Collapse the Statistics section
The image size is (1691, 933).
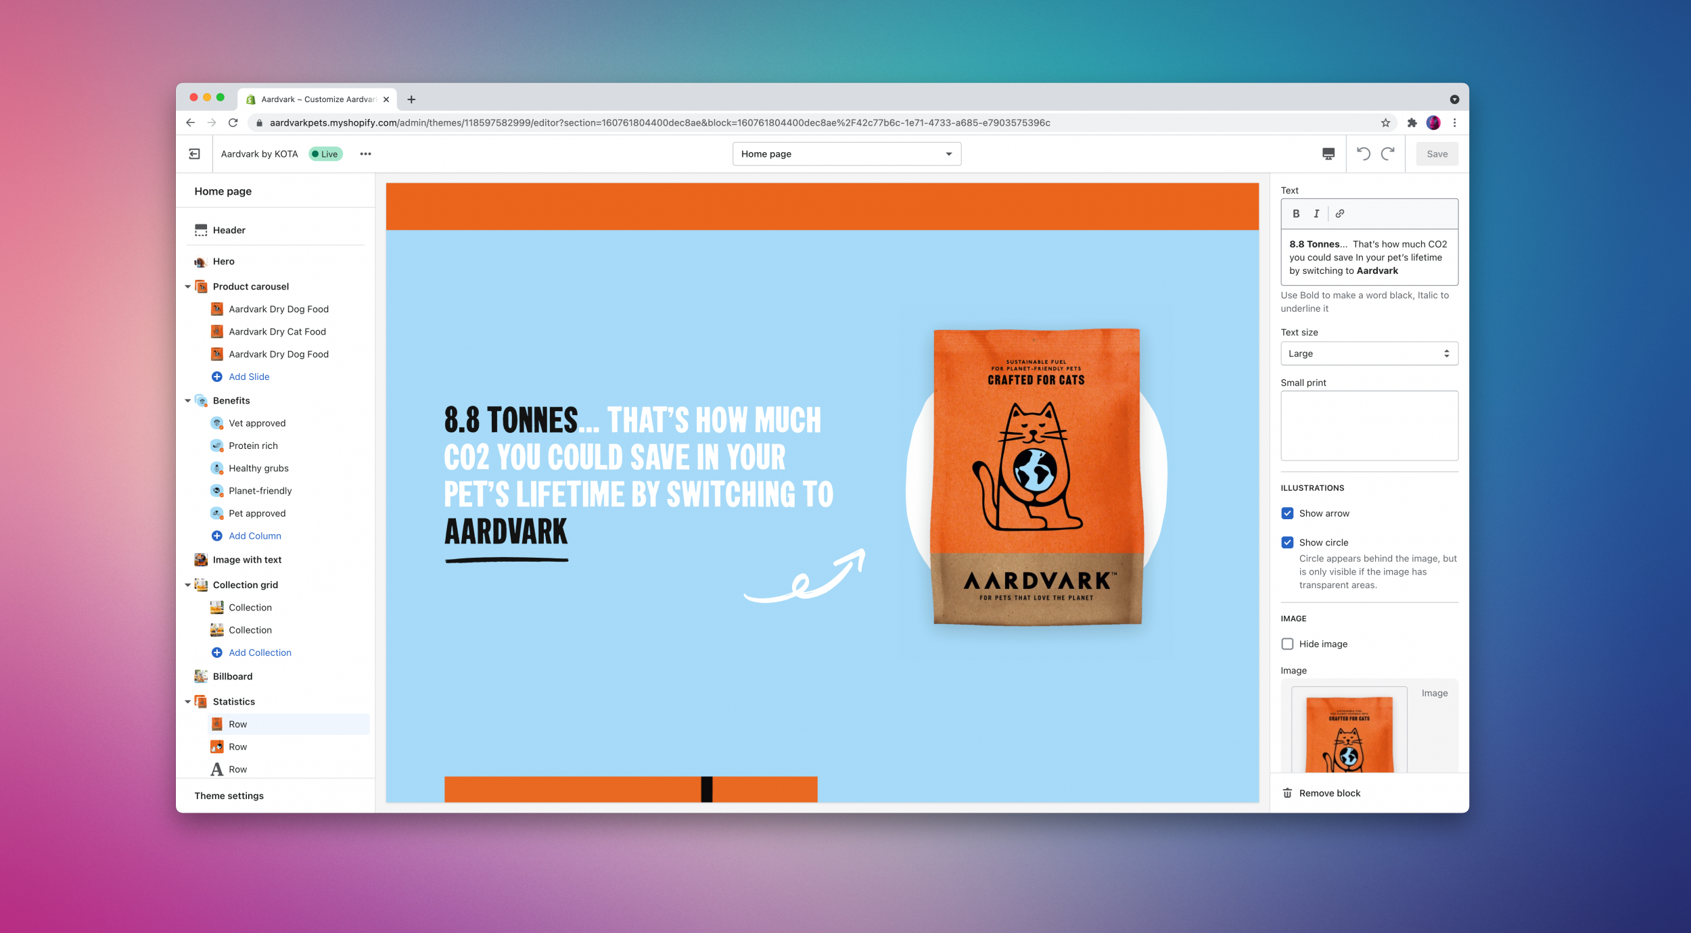coord(188,702)
